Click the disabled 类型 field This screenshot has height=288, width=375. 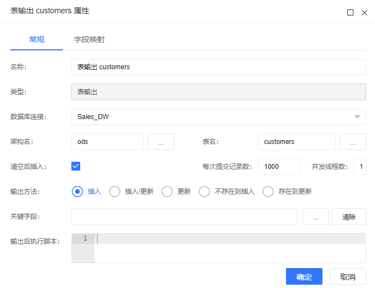pos(218,92)
